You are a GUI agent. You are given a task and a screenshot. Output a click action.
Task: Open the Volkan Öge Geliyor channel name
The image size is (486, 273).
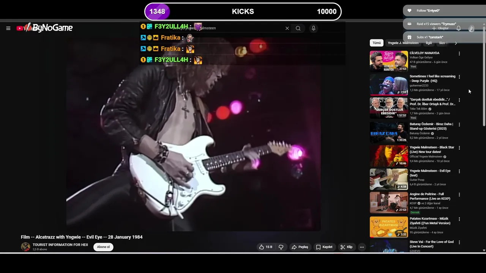click(421, 58)
